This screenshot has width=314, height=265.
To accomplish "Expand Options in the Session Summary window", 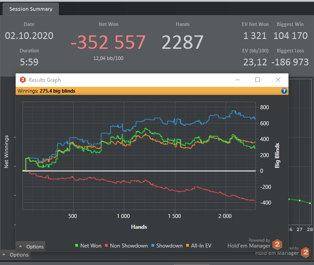I will tap(16, 255).
